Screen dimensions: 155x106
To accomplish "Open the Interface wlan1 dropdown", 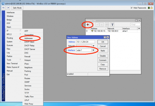I will 93,50.
